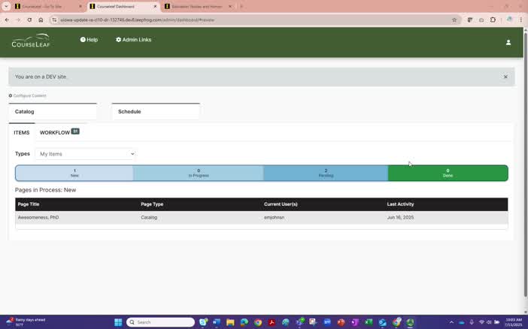The height and width of the screenshot is (329, 528).
Task: Select the ITEMS tab
Action: (22, 132)
